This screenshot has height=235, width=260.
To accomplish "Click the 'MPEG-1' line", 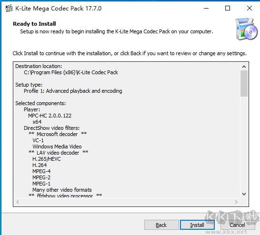I will (x=41, y=184).
